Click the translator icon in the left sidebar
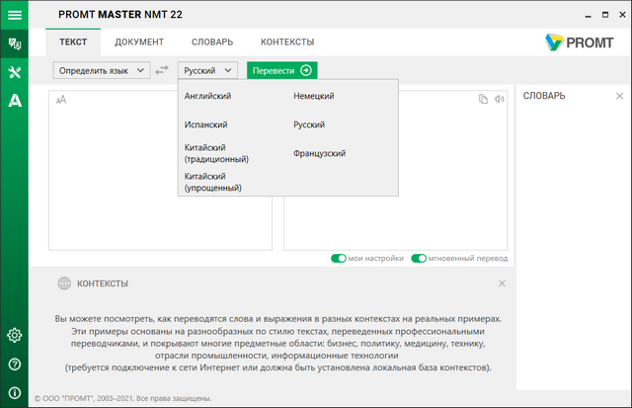The height and width of the screenshot is (408, 632). tap(14, 43)
